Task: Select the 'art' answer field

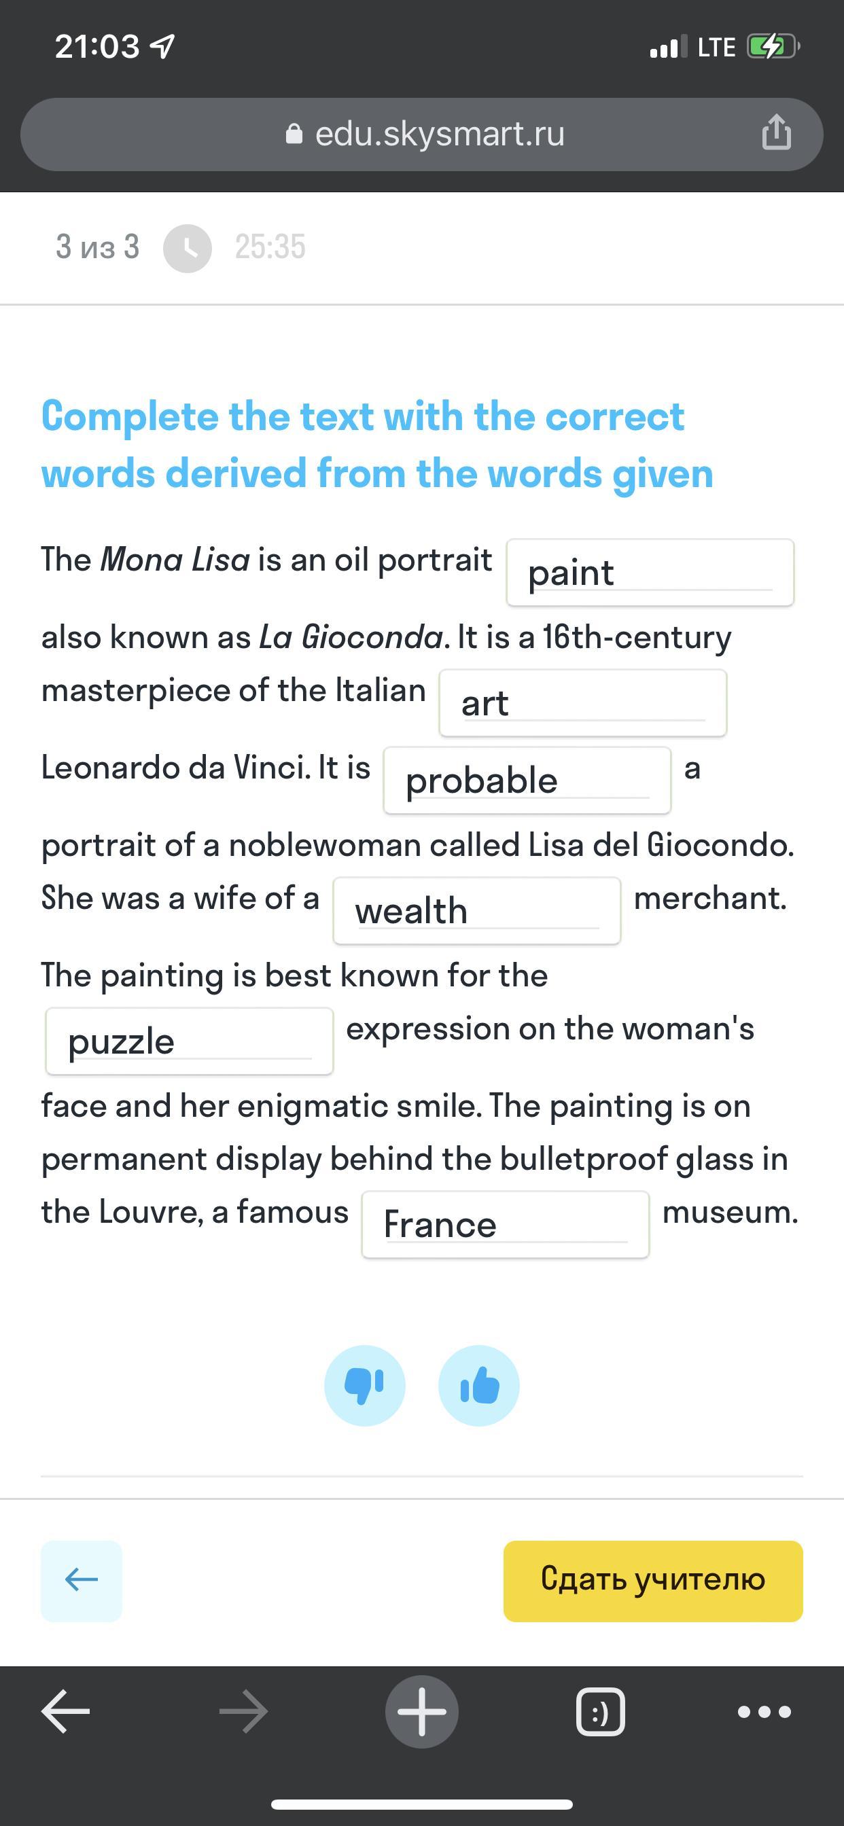Action: pos(583,703)
